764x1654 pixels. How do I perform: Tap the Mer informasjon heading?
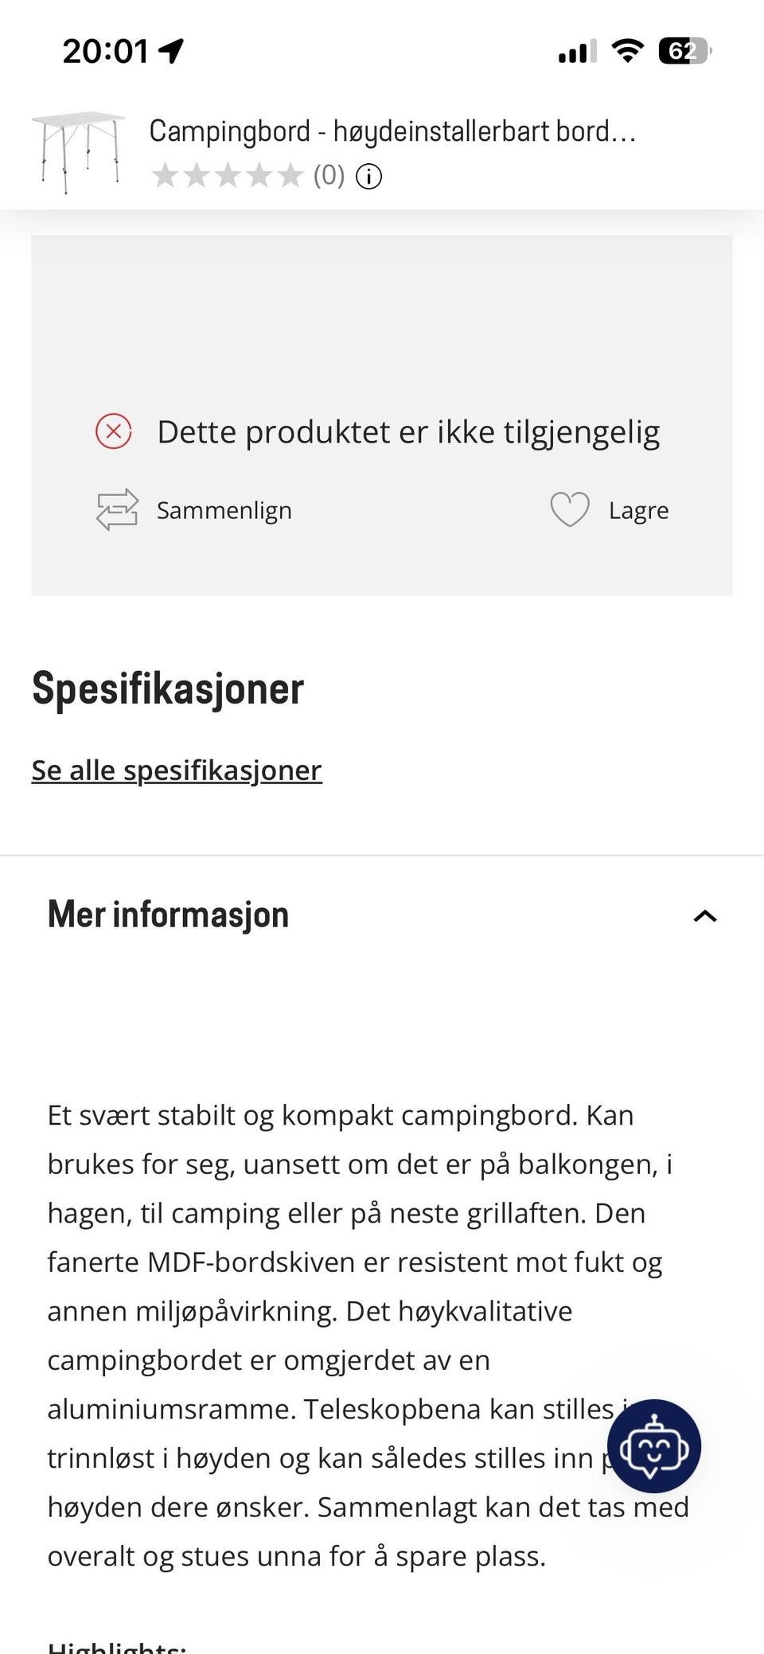[x=168, y=914]
